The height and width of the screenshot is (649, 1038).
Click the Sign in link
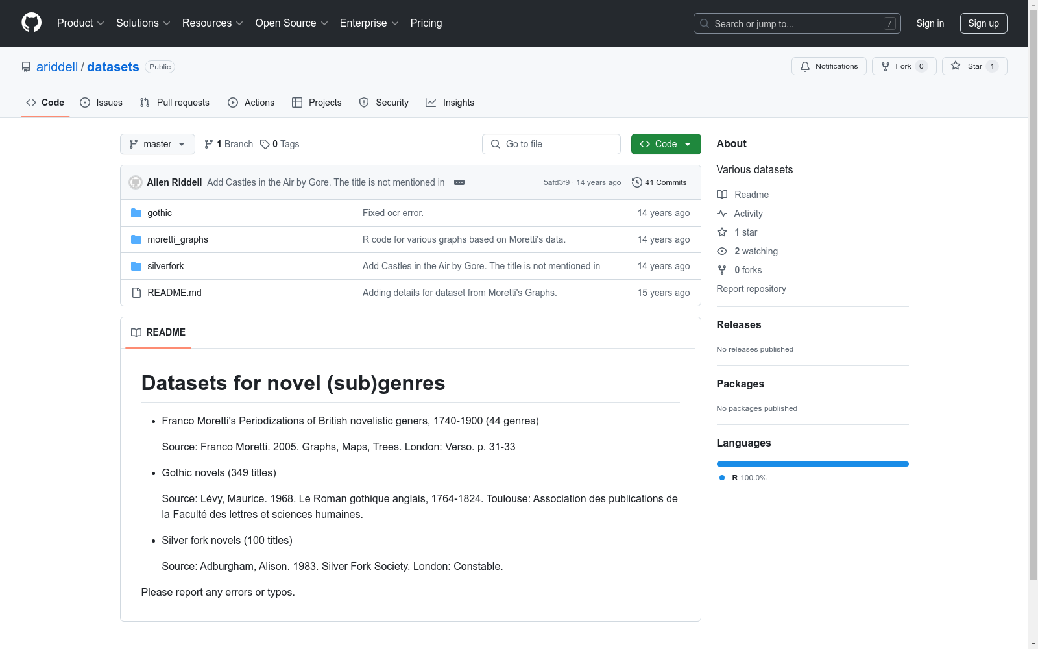pyautogui.click(x=930, y=23)
